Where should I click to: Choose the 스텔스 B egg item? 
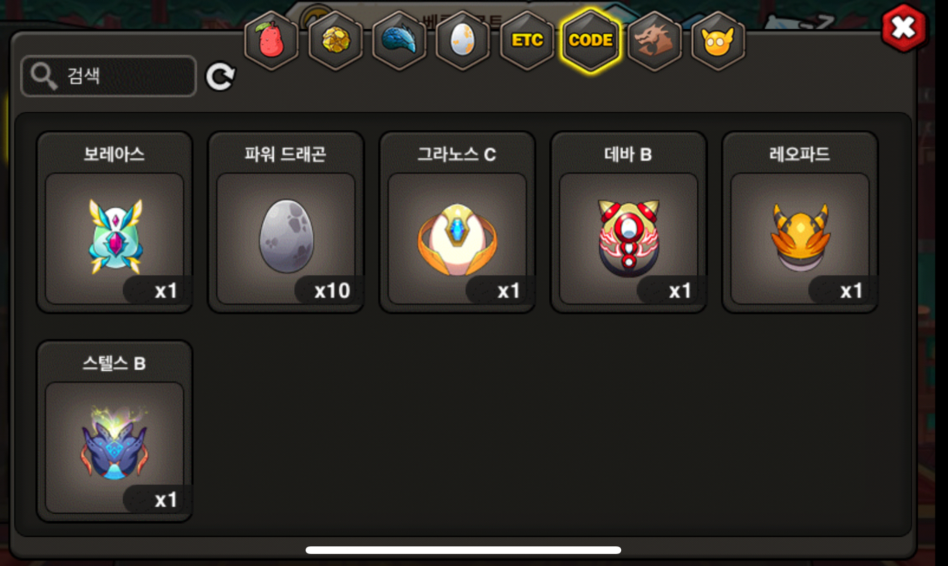[115, 431]
